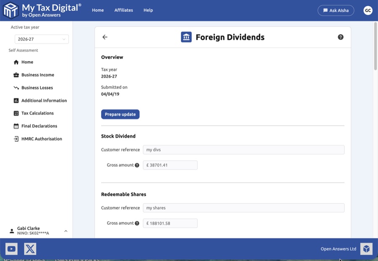Click the Open Answers cube icon bottom right
378x261 pixels.
[x=366, y=248]
